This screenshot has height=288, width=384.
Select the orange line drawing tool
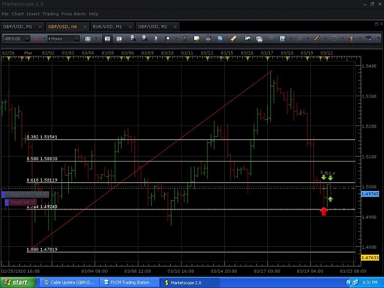[317, 39]
